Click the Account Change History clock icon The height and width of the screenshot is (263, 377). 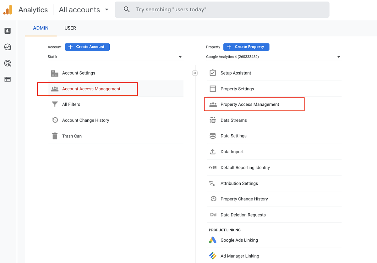tap(55, 120)
